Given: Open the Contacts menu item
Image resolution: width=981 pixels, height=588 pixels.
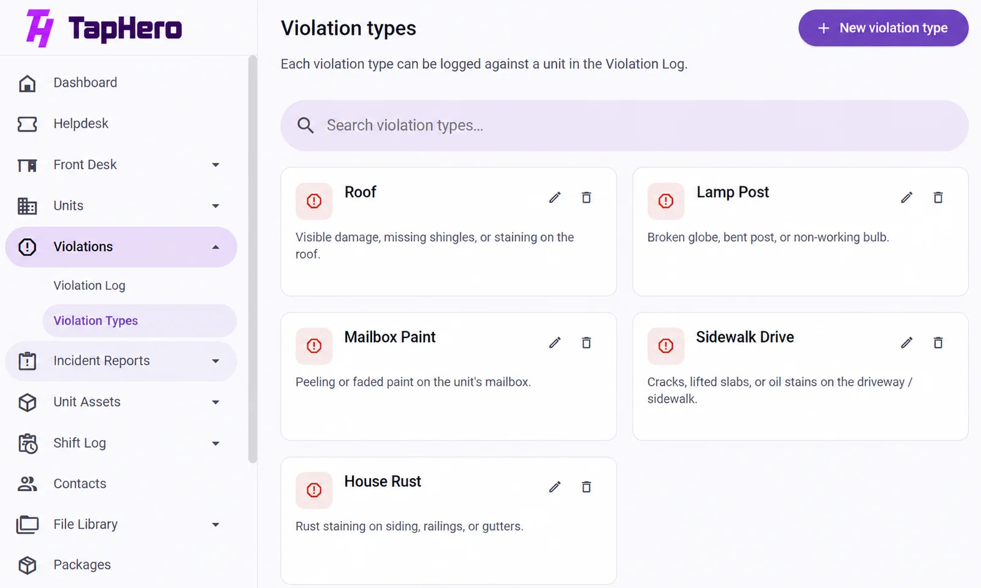Looking at the screenshot, I should (121, 484).
